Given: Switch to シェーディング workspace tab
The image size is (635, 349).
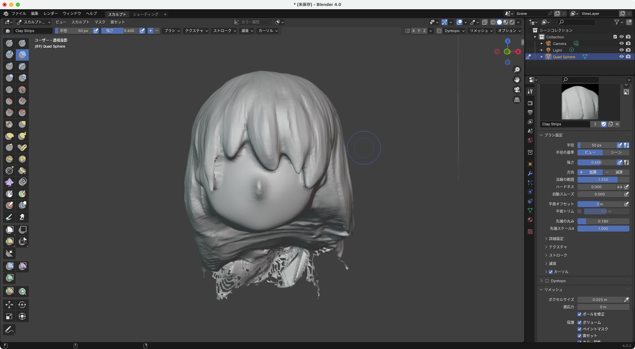Looking at the screenshot, I should click(146, 14).
